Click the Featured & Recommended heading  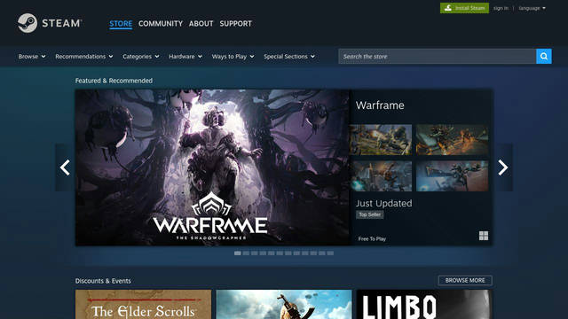point(114,81)
